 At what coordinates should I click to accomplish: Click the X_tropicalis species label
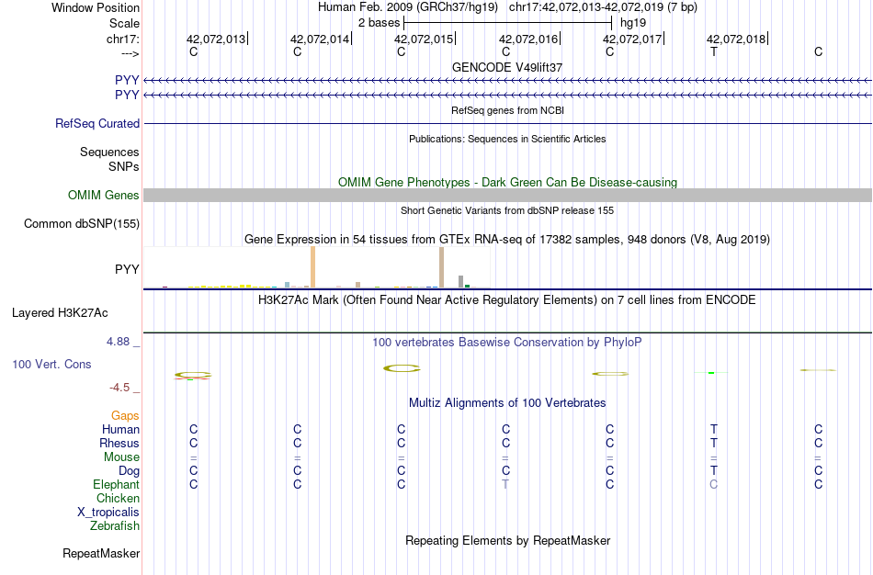click(x=108, y=513)
